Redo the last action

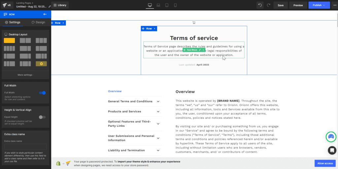pyautogui.click(x=268, y=5)
